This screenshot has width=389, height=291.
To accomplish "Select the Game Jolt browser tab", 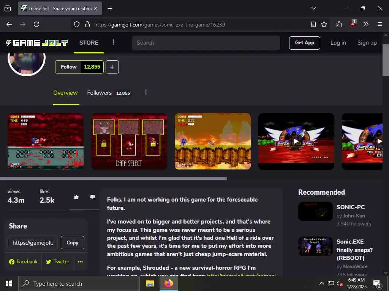I will 60,8.
